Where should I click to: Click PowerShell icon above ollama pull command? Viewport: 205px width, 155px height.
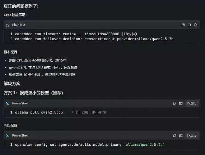coord(7,103)
